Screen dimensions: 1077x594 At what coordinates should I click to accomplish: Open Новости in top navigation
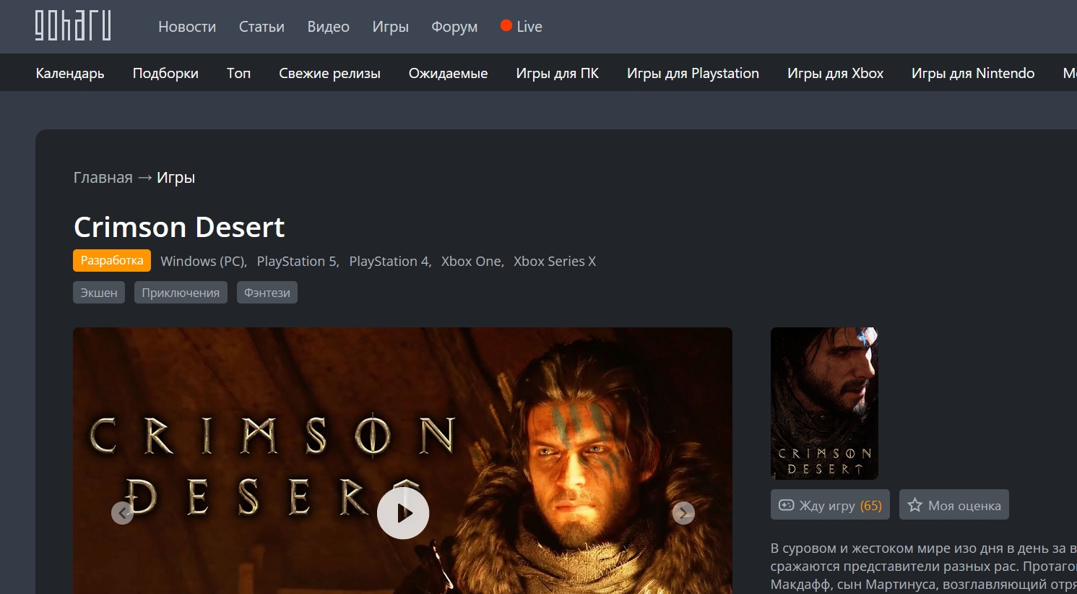tap(187, 27)
